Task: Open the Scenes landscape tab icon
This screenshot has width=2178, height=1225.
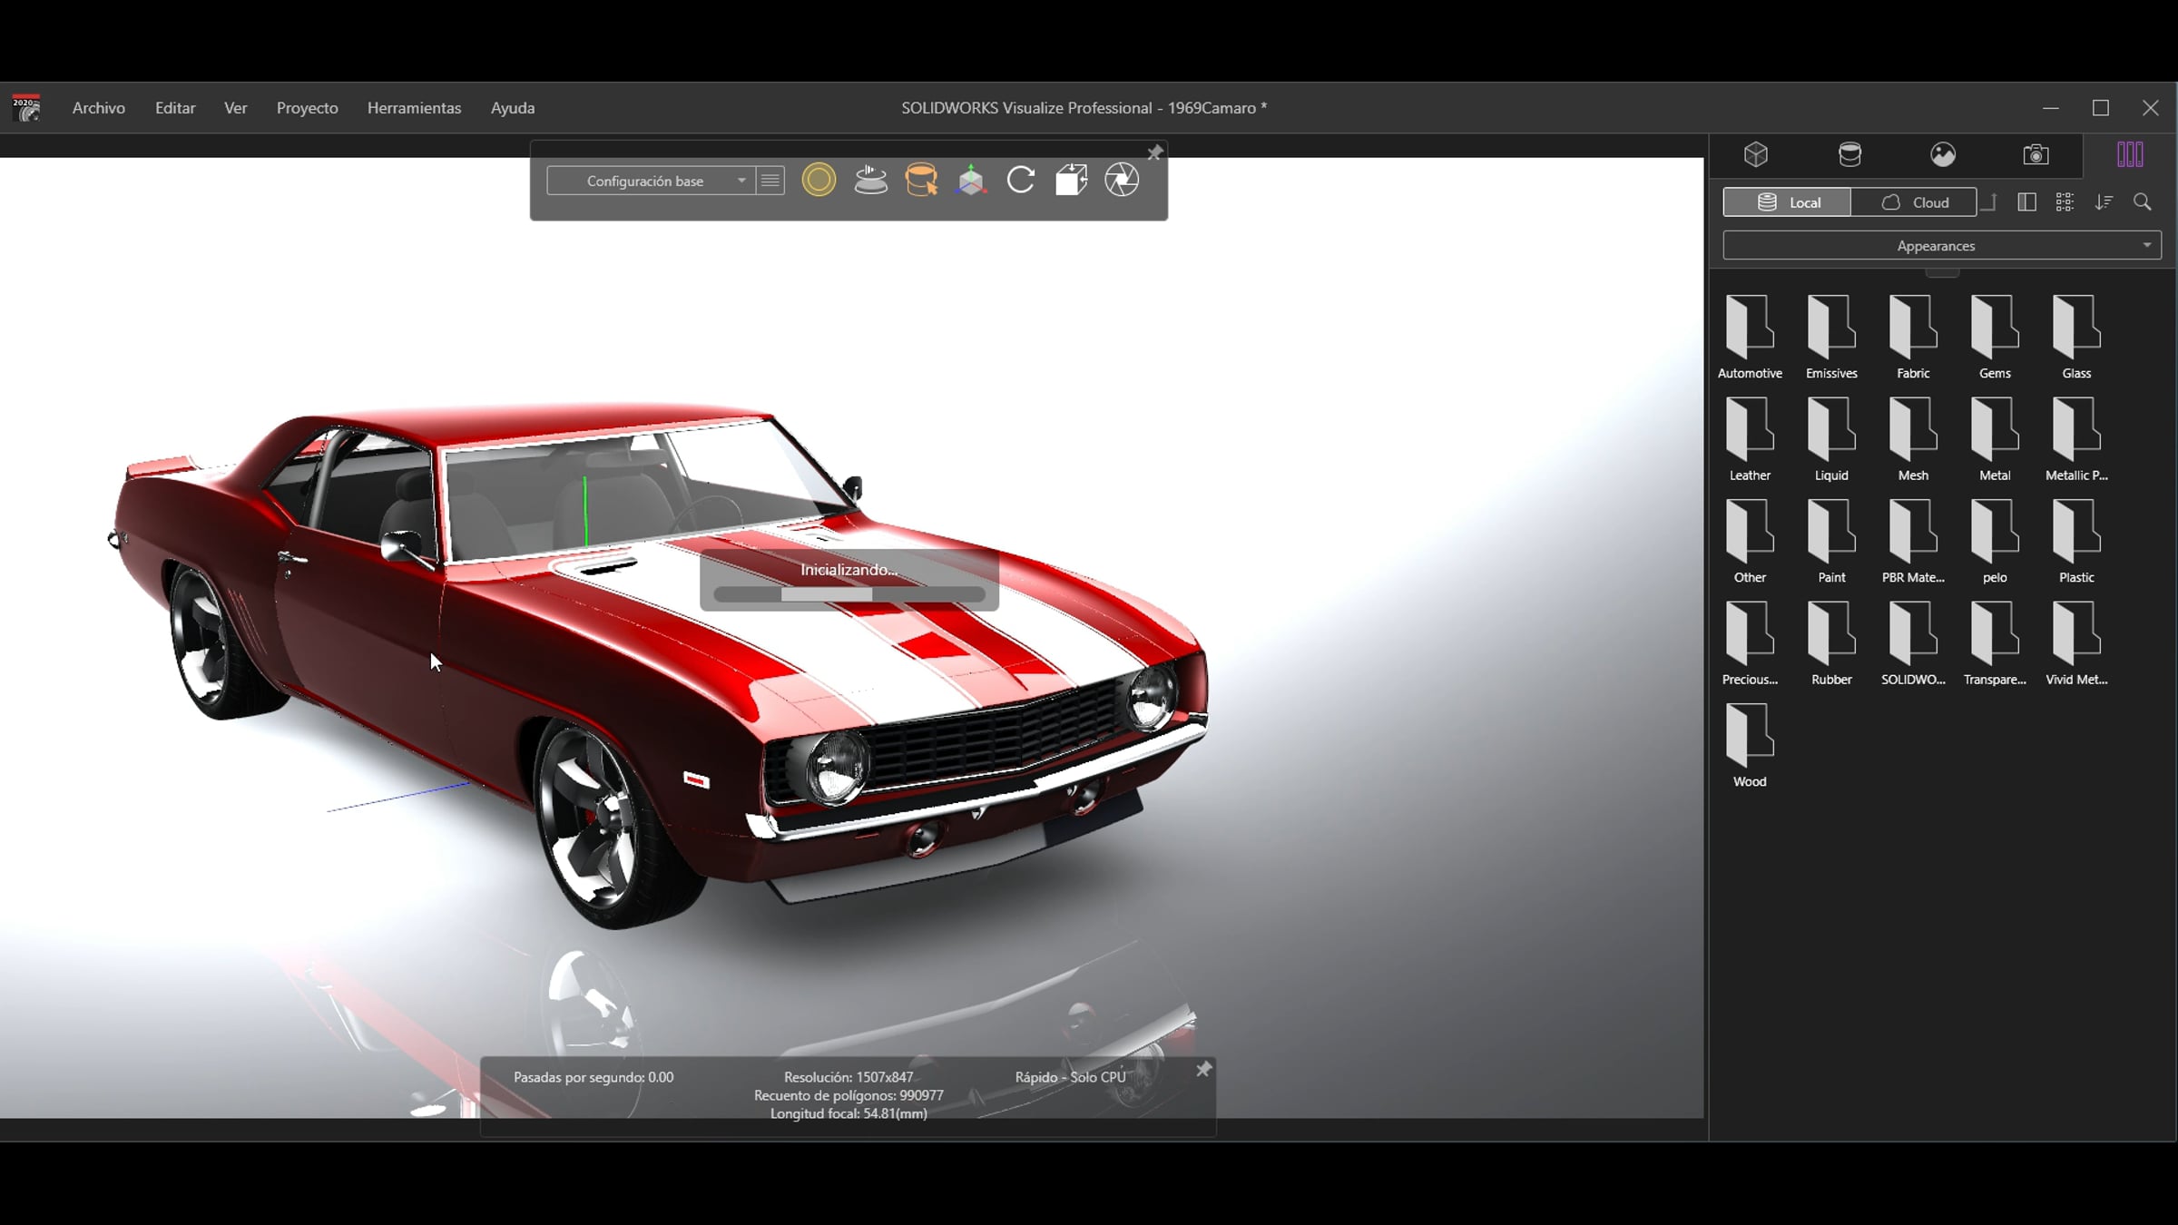Action: coord(1943,154)
